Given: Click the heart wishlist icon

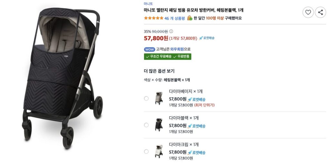Looking at the screenshot, I should [x=308, y=12].
